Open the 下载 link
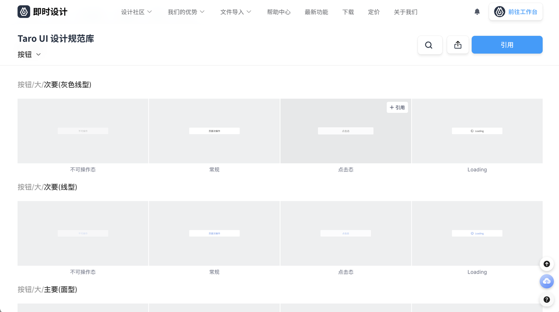The image size is (559, 312). coord(348,12)
